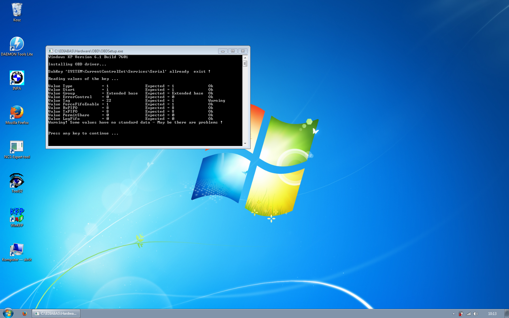Click the 'Value Start' row

coord(131,90)
